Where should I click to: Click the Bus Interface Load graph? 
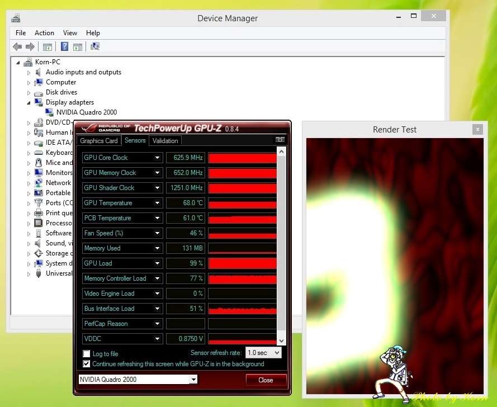tap(242, 309)
